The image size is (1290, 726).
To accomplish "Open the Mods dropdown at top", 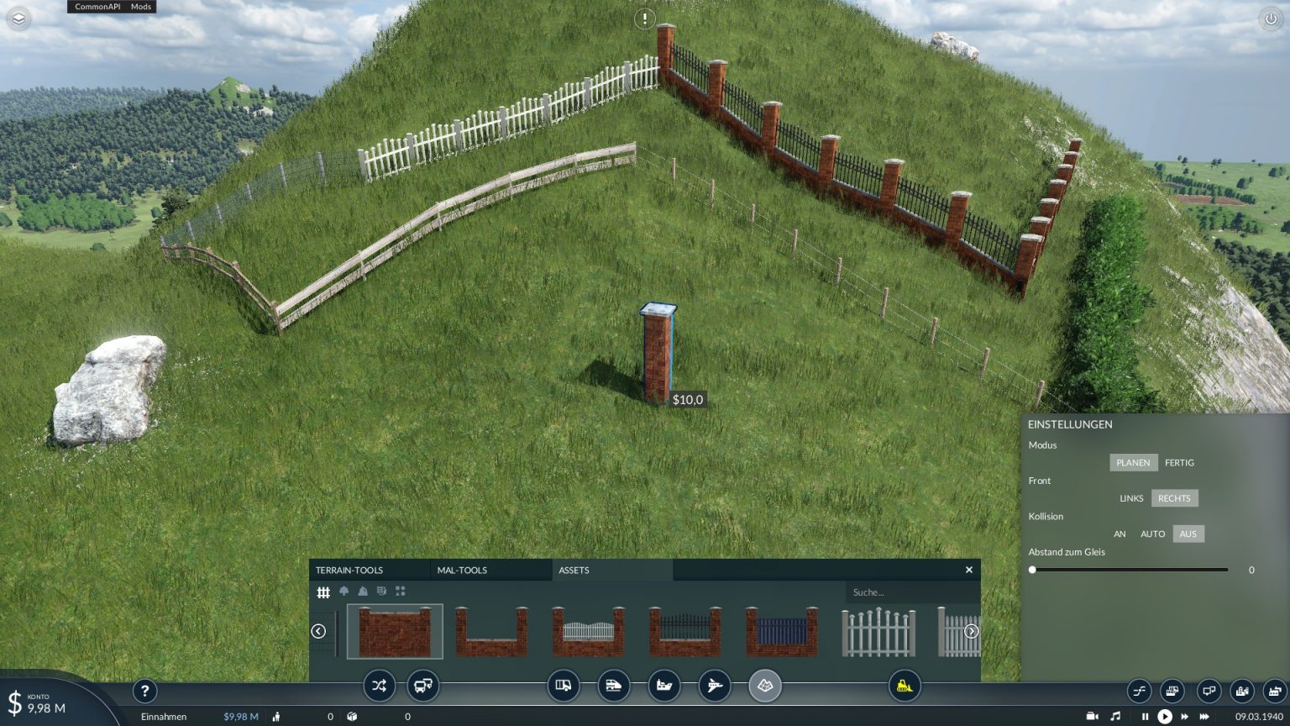I will click(141, 7).
